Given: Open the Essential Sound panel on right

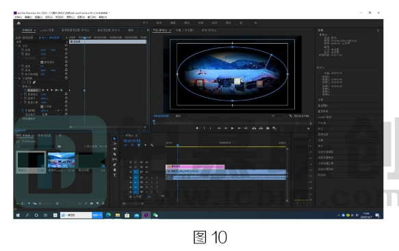Looking at the screenshot, I should click(x=322, y=111).
